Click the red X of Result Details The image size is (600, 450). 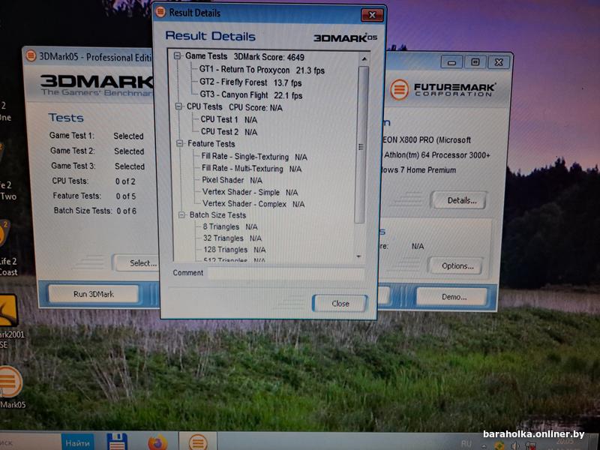point(371,15)
